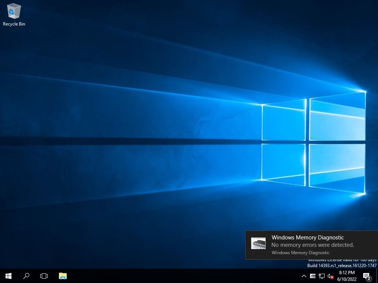
Task: Launch File Explorer from the taskbar
Action: click(63, 276)
